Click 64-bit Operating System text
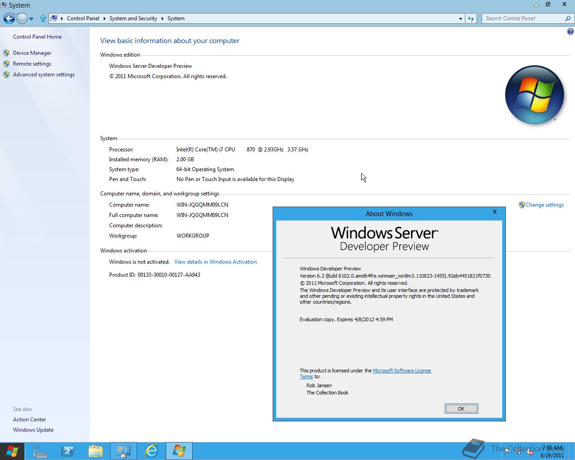 pos(205,169)
